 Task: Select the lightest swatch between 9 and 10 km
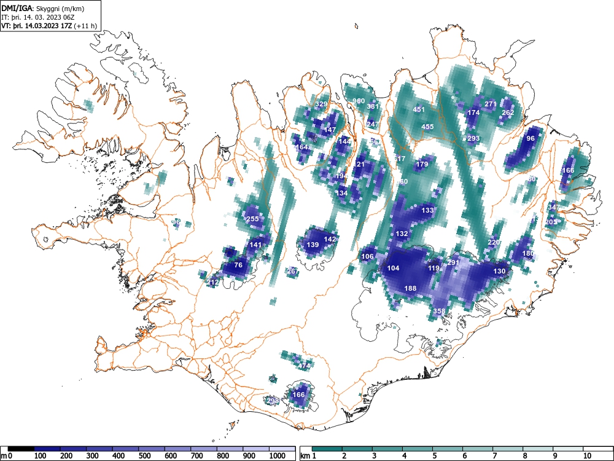coord(568,449)
